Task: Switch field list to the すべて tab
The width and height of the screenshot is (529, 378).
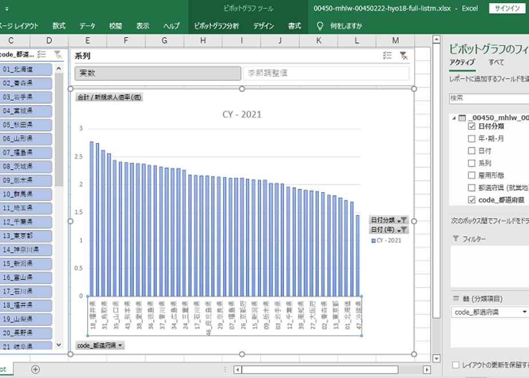Action: pos(496,62)
